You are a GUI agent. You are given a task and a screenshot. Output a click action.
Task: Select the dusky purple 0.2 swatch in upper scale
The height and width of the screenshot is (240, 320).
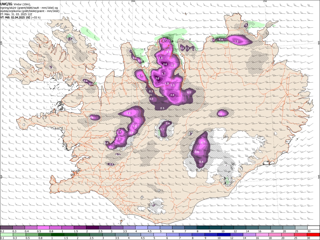pos(6,228)
